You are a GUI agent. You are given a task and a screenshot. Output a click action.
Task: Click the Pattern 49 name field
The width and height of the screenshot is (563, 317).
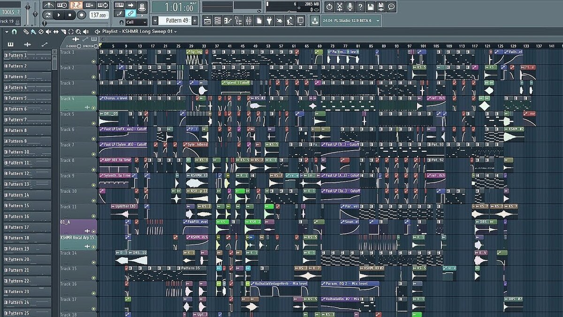(x=175, y=21)
